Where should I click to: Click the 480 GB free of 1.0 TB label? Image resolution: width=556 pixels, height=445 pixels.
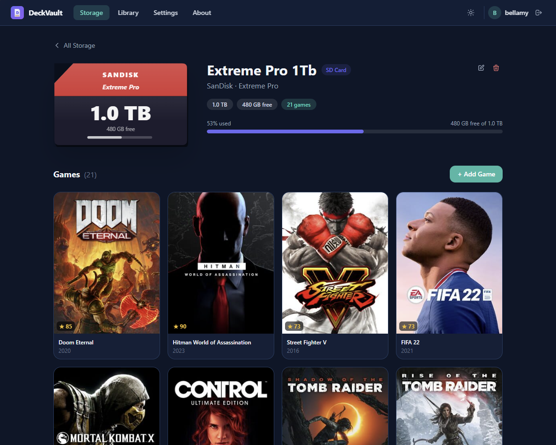tap(476, 124)
